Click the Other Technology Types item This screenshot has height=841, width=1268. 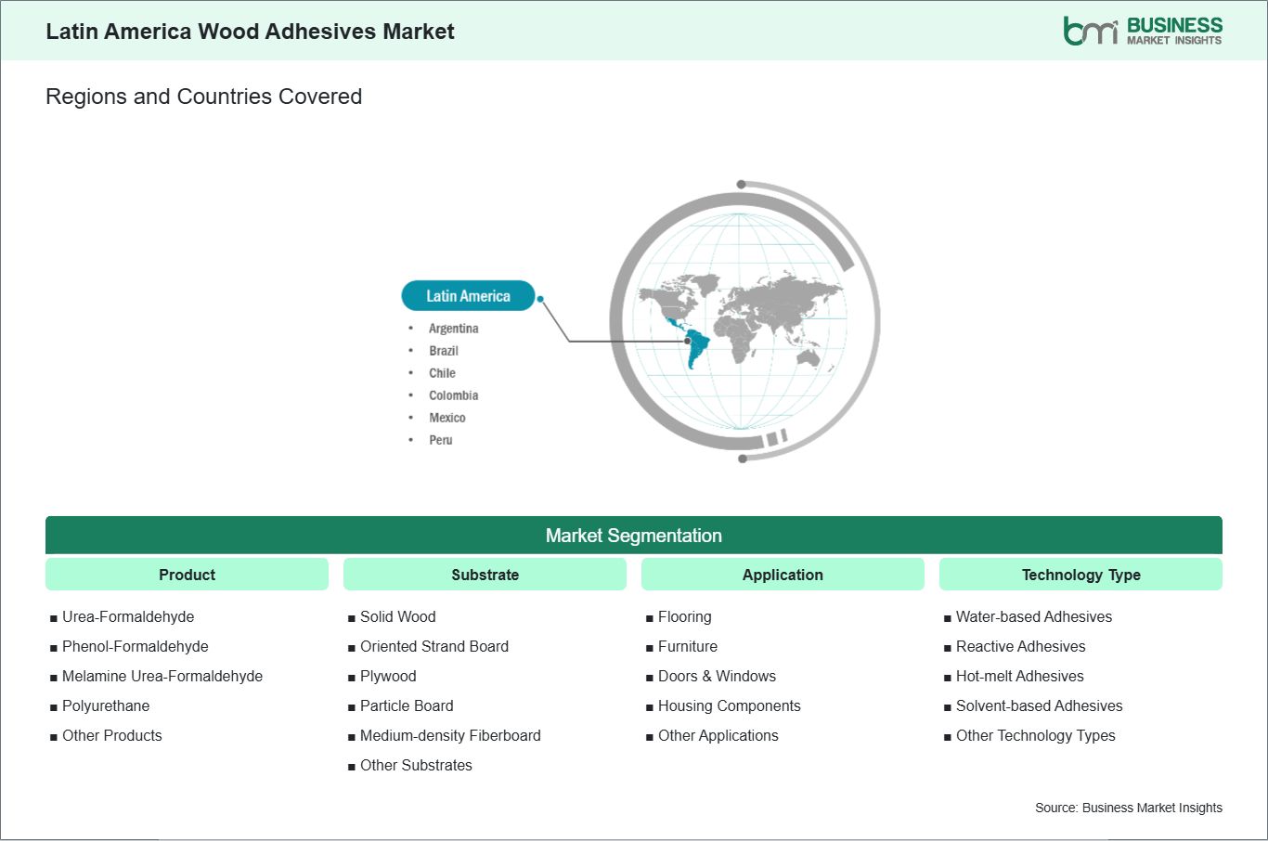point(1035,735)
